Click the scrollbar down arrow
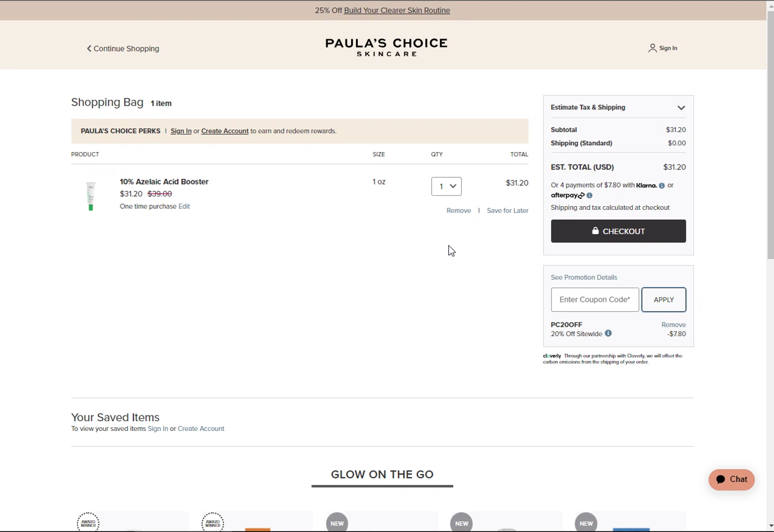 click(770, 526)
